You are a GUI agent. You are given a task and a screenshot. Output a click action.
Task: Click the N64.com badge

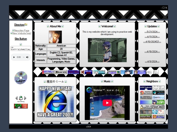tap(86, 72)
